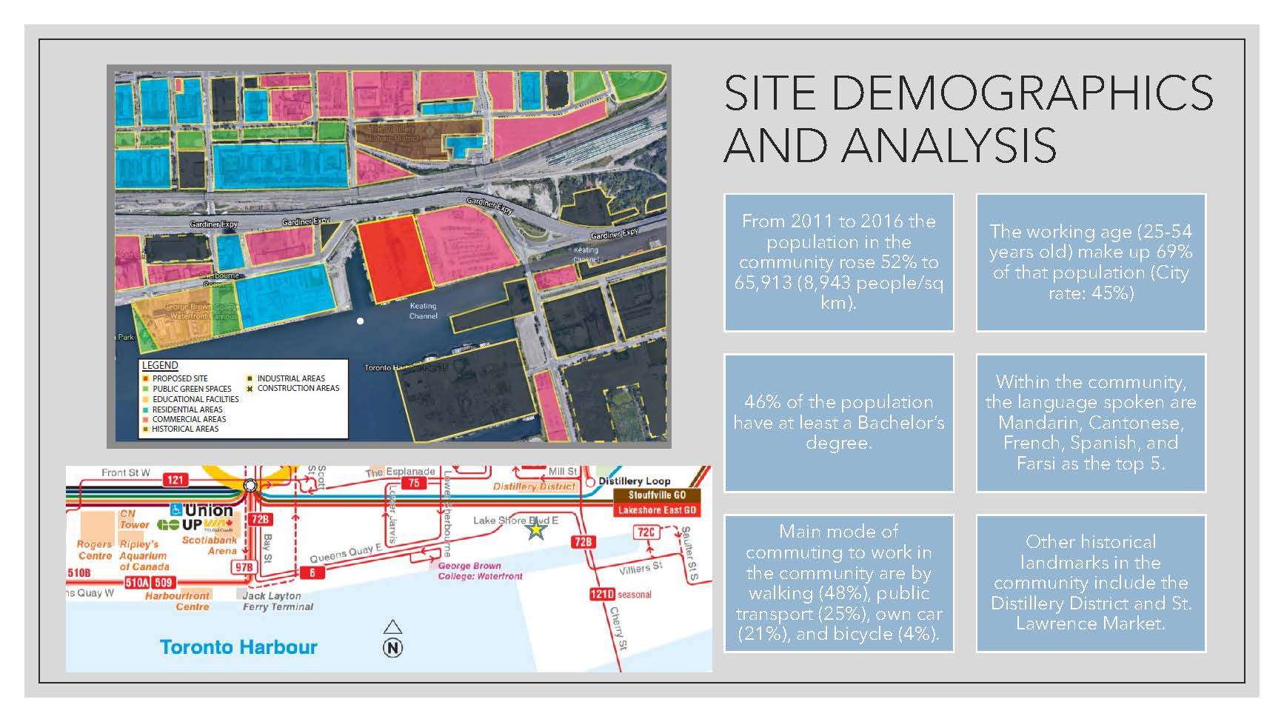Click the 72C route marker
1284x722 pixels.
coord(646,532)
